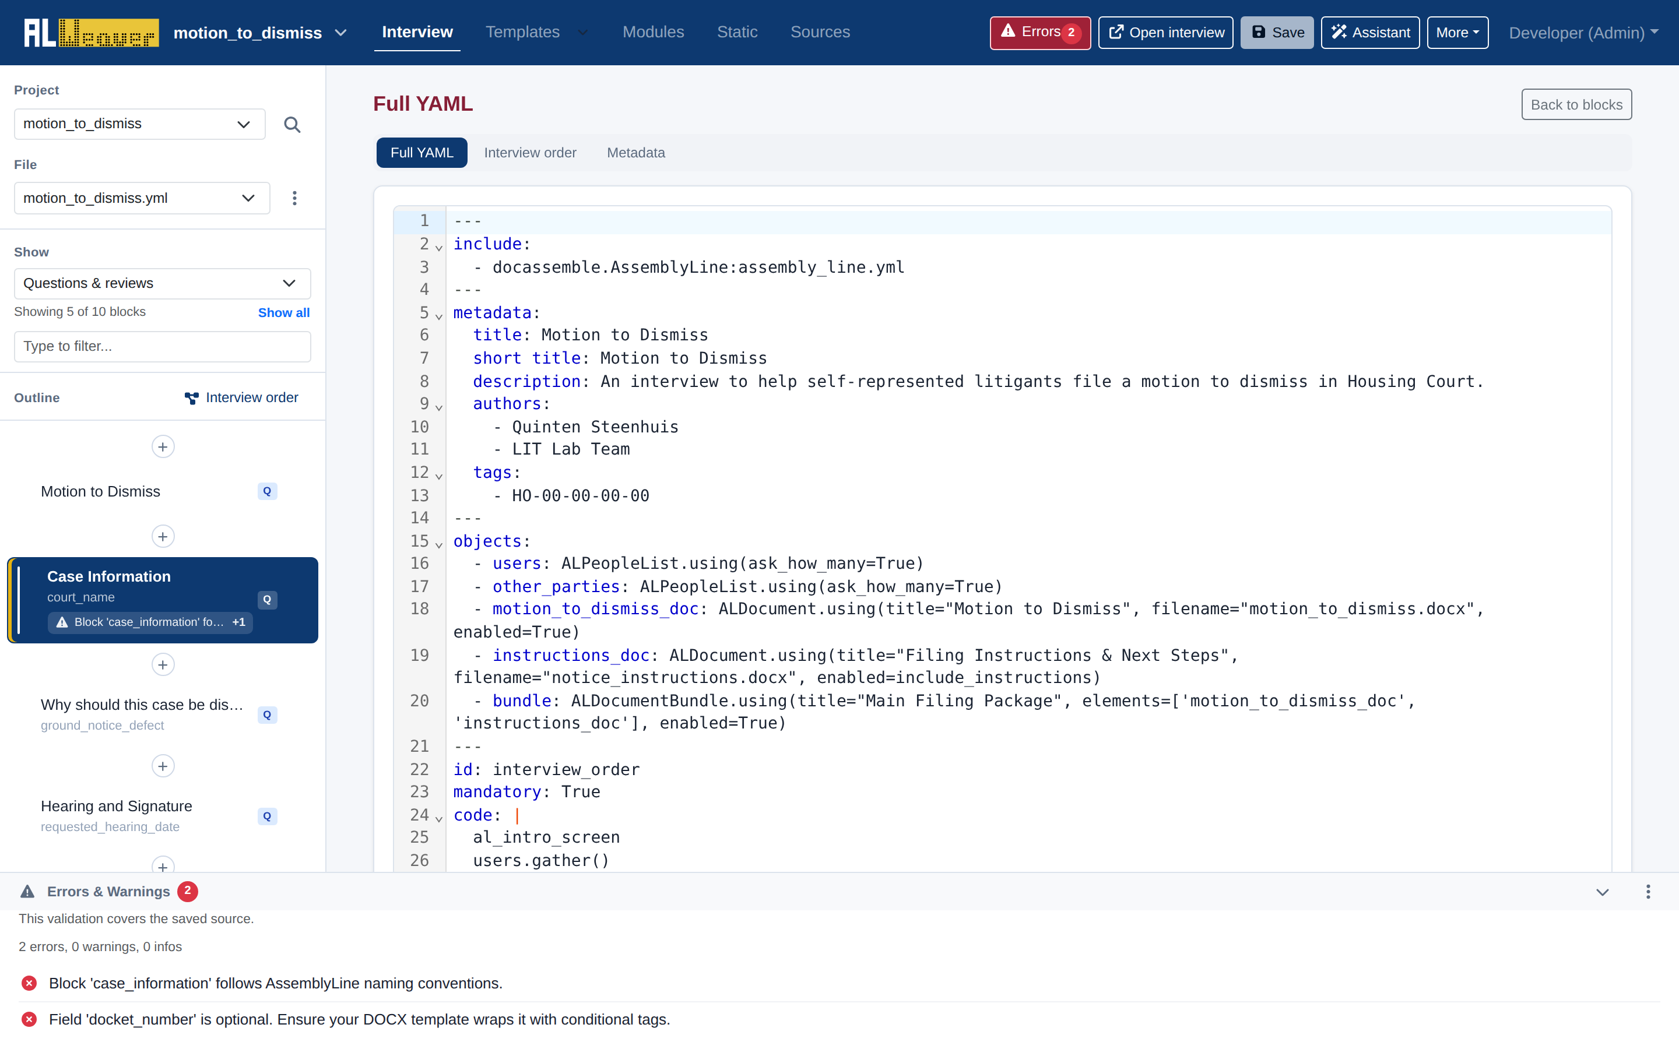Save the interview file
Viewport: 1679px width, 1049px height.
[1277, 33]
